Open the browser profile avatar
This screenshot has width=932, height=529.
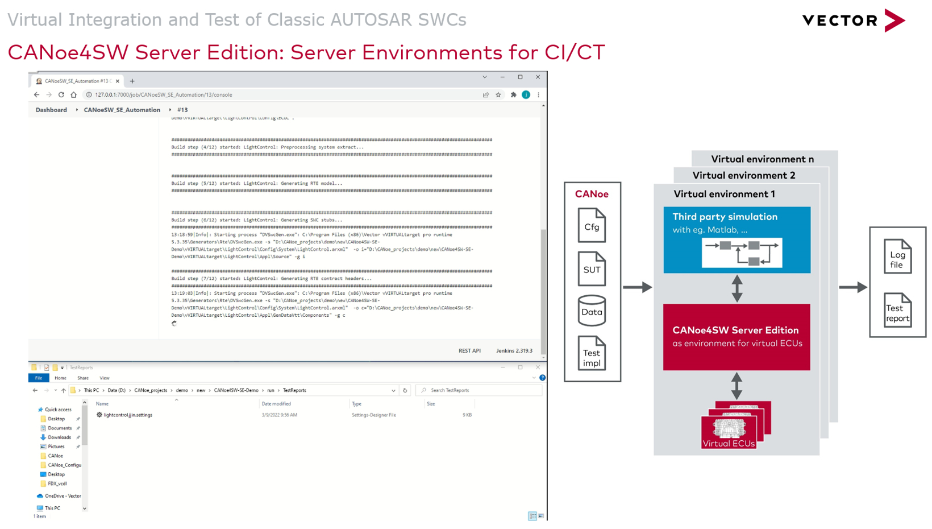[526, 95]
